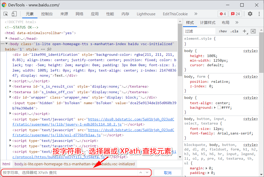Activate the element inspector picker tool
Viewport: 264px width, 177px height.
(6, 14)
